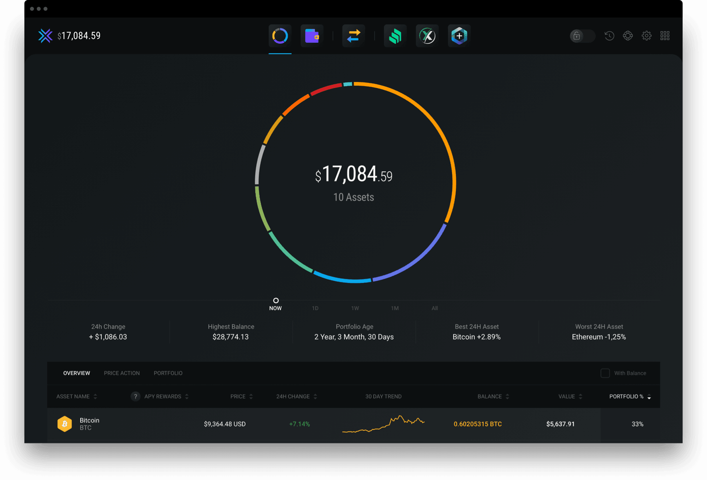Click the Add Apps hexagon plus icon
Image resolution: width=707 pixels, height=480 pixels.
point(459,35)
